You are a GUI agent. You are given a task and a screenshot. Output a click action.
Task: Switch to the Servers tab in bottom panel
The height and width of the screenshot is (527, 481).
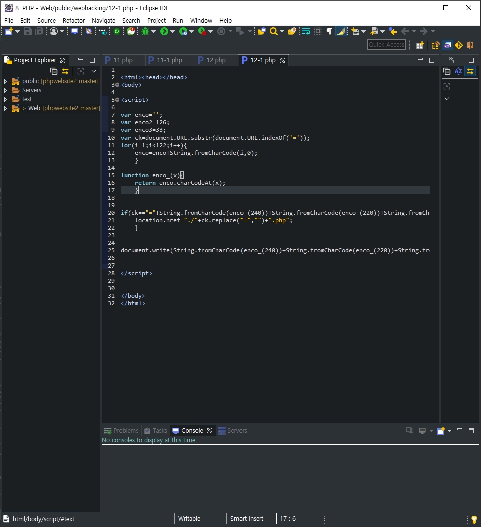[232, 431]
